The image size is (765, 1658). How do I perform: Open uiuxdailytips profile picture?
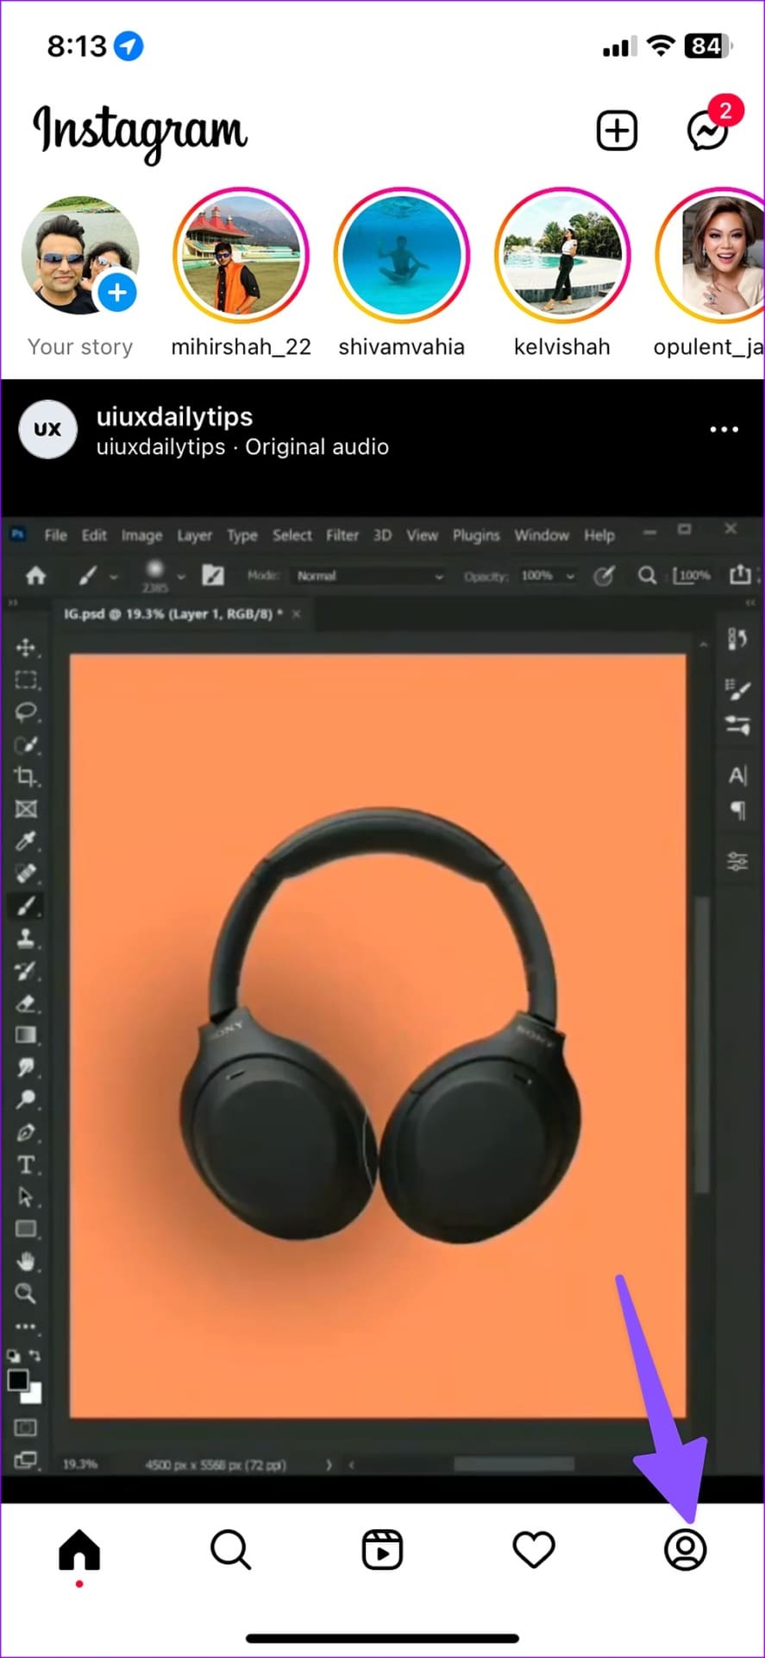[47, 429]
